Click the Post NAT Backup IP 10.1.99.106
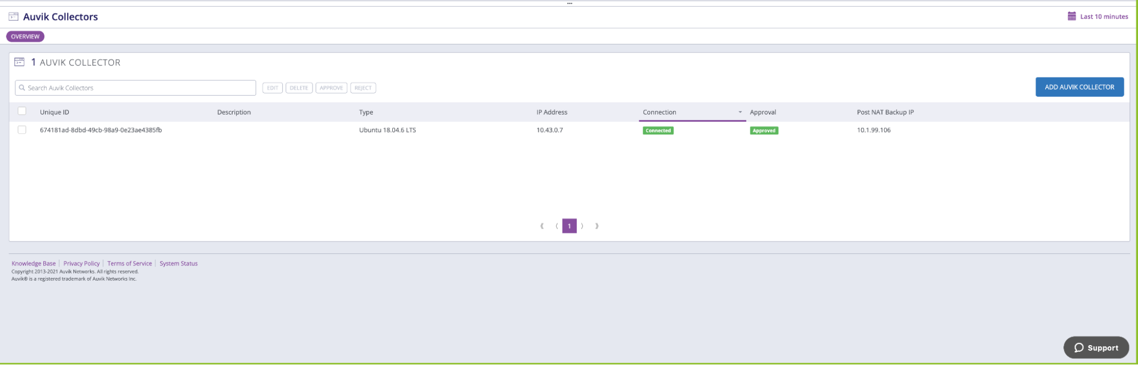 [874, 130]
